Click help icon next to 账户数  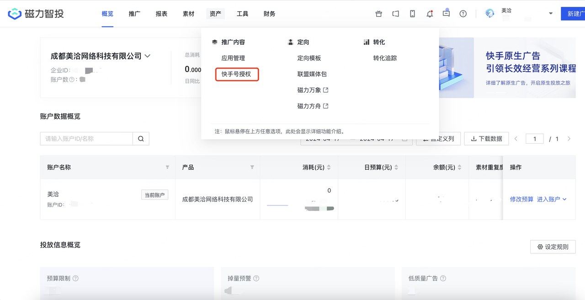(71, 79)
